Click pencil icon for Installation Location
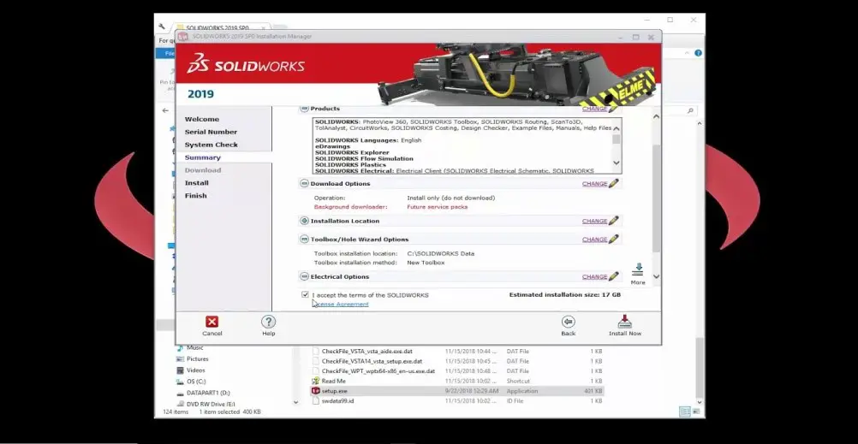The width and height of the screenshot is (858, 444). pyautogui.click(x=613, y=221)
